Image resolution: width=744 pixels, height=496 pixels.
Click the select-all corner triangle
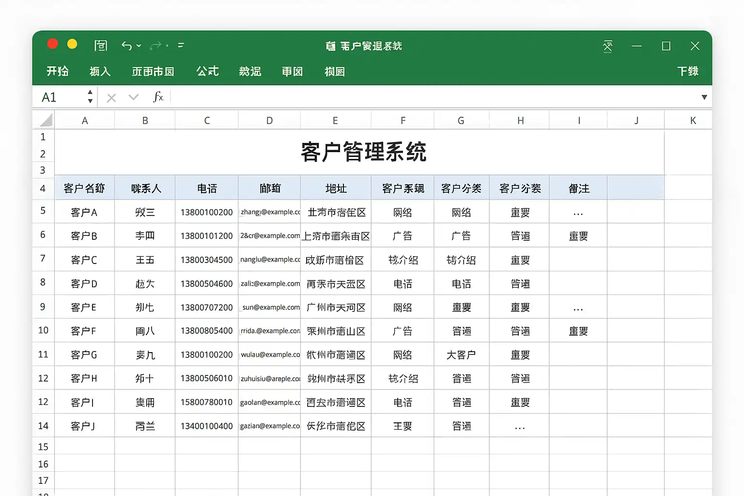point(46,120)
